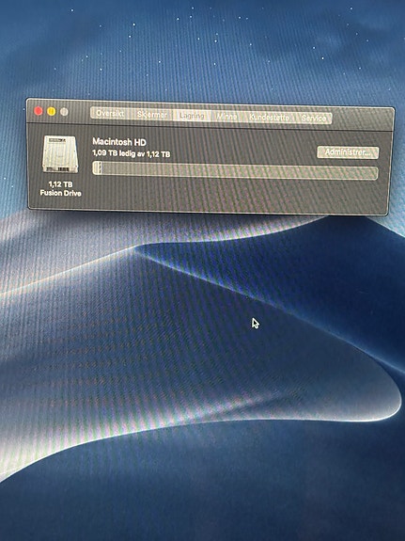
Task: Switch to the Oversikt tab
Action: tap(111, 113)
